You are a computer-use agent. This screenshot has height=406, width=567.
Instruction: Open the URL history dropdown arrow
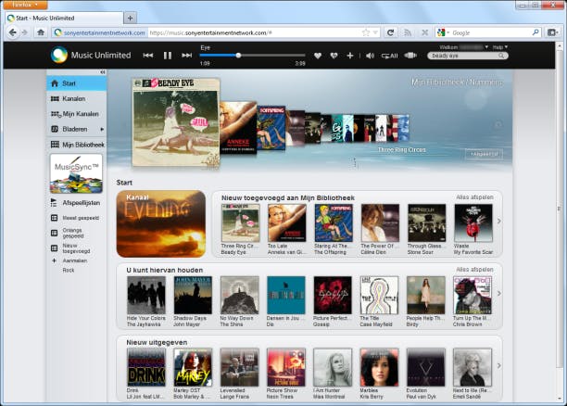click(x=375, y=32)
